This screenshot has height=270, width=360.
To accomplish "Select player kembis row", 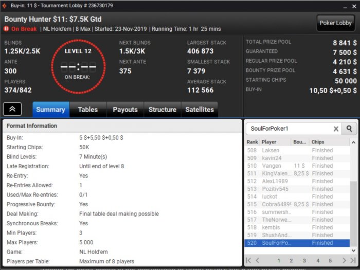I will pyautogui.click(x=297, y=227).
